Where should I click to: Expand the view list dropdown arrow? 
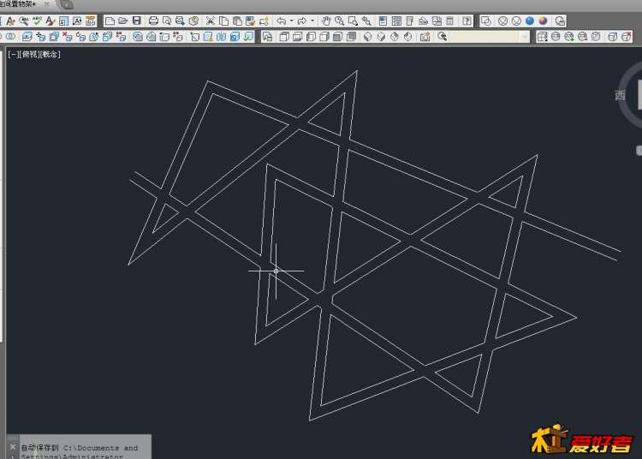click(525, 37)
